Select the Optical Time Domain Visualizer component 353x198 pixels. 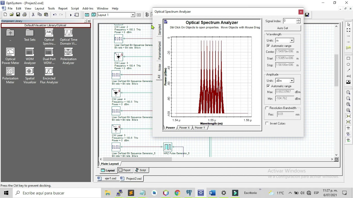[x=68, y=37]
